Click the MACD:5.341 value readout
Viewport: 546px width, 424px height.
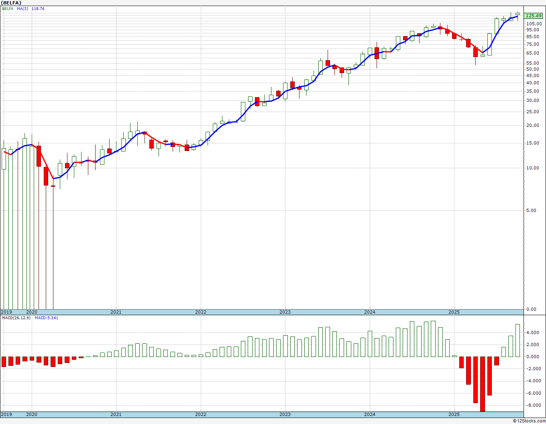coord(47,318)
